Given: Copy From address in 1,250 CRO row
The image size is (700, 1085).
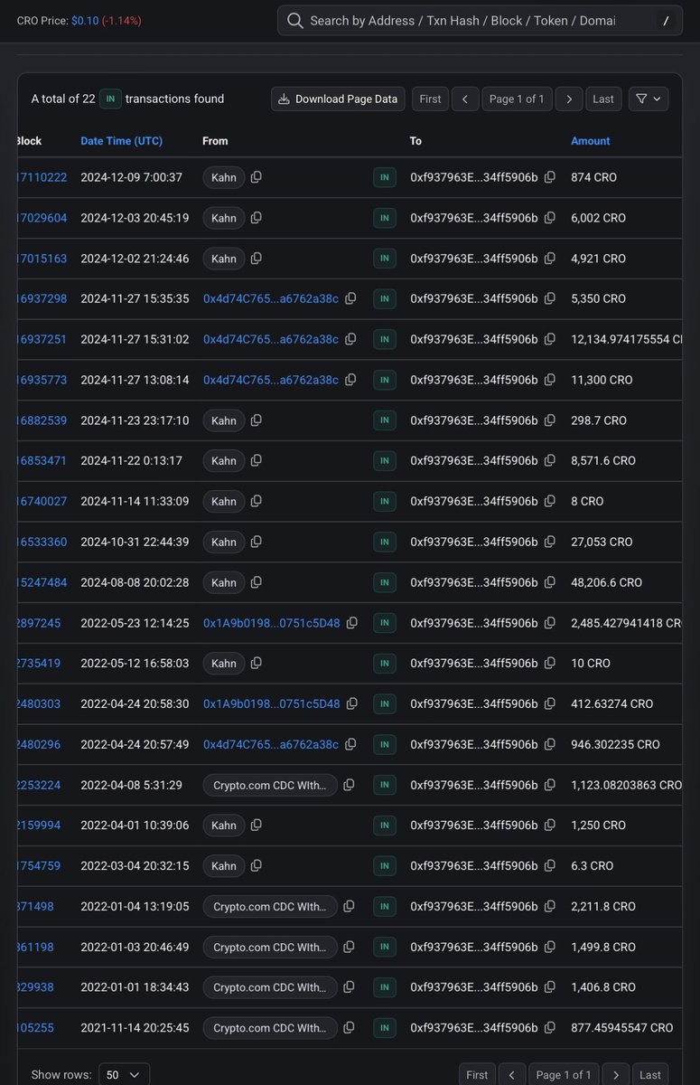Looking at the screenshot, I should coord(257,825).
